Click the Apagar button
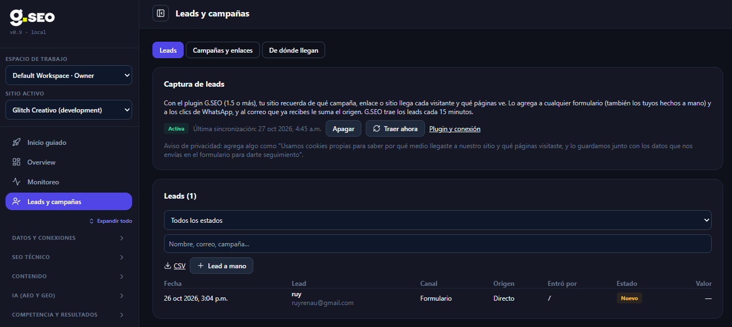This screenshot has width=732, height=327. coord(343,128)
